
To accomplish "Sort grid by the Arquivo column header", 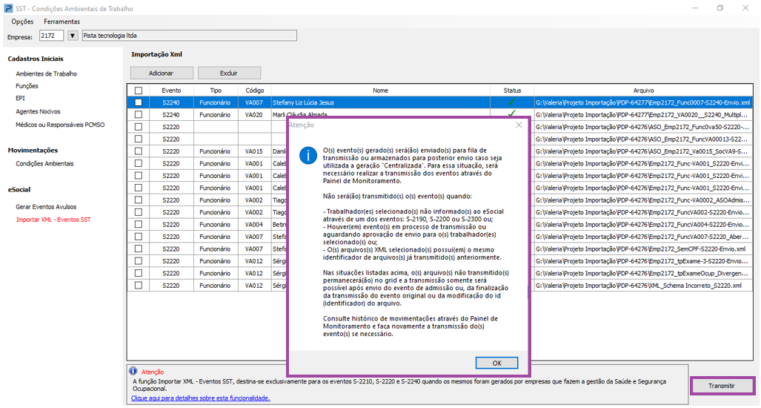I will point(642,91).
